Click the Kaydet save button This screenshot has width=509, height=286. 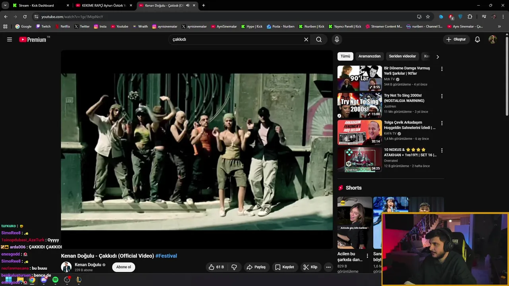pyautogui.click(x=284, y=267)
